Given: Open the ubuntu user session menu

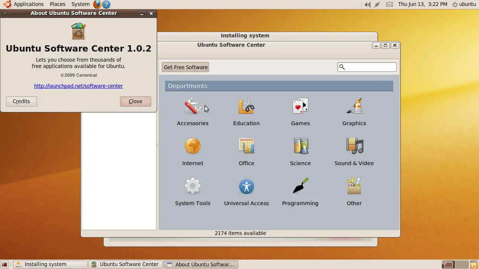Looking at the screenshot, I should coord(464,4).
